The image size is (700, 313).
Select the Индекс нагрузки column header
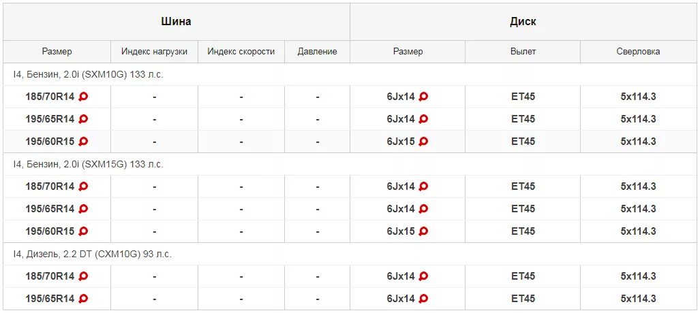click(155, 52)
